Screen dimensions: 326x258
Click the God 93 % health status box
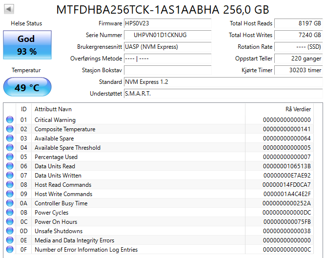pos(27,45)
